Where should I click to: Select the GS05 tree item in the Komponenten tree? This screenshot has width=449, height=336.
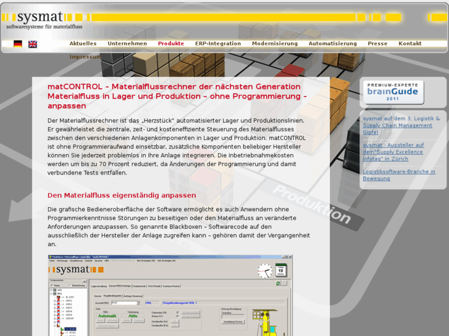(x=69, y=315)
